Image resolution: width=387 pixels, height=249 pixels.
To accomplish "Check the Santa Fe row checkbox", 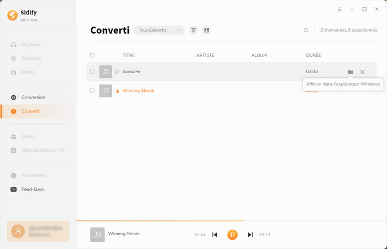I will coord(92,72).
